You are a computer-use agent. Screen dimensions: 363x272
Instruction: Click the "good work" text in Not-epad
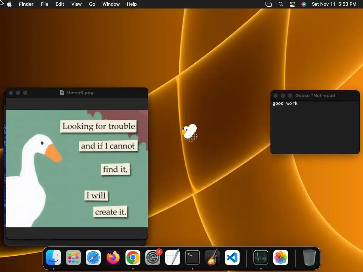[285, 103]
